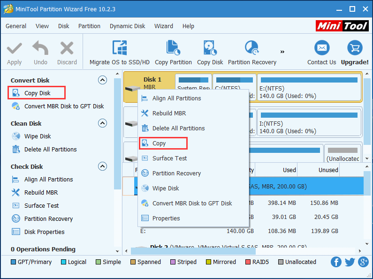This screenshot has width=373, height=279.
Task: Start Partition Recovery from toolbar
Action: point(252,53)
